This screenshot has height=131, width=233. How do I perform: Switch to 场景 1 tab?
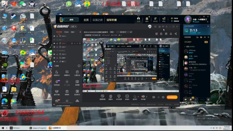click(x=73, y=32)
